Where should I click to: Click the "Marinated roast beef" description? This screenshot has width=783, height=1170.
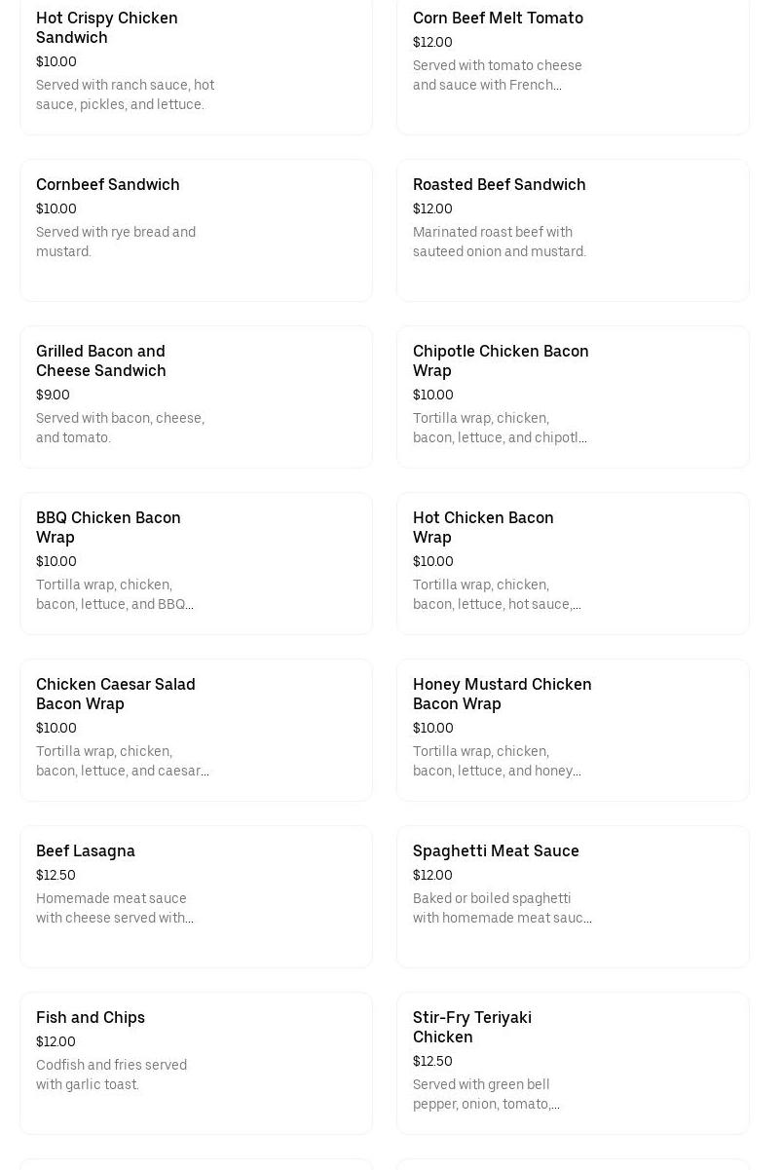pyautogui.click(x=500, y=242)
